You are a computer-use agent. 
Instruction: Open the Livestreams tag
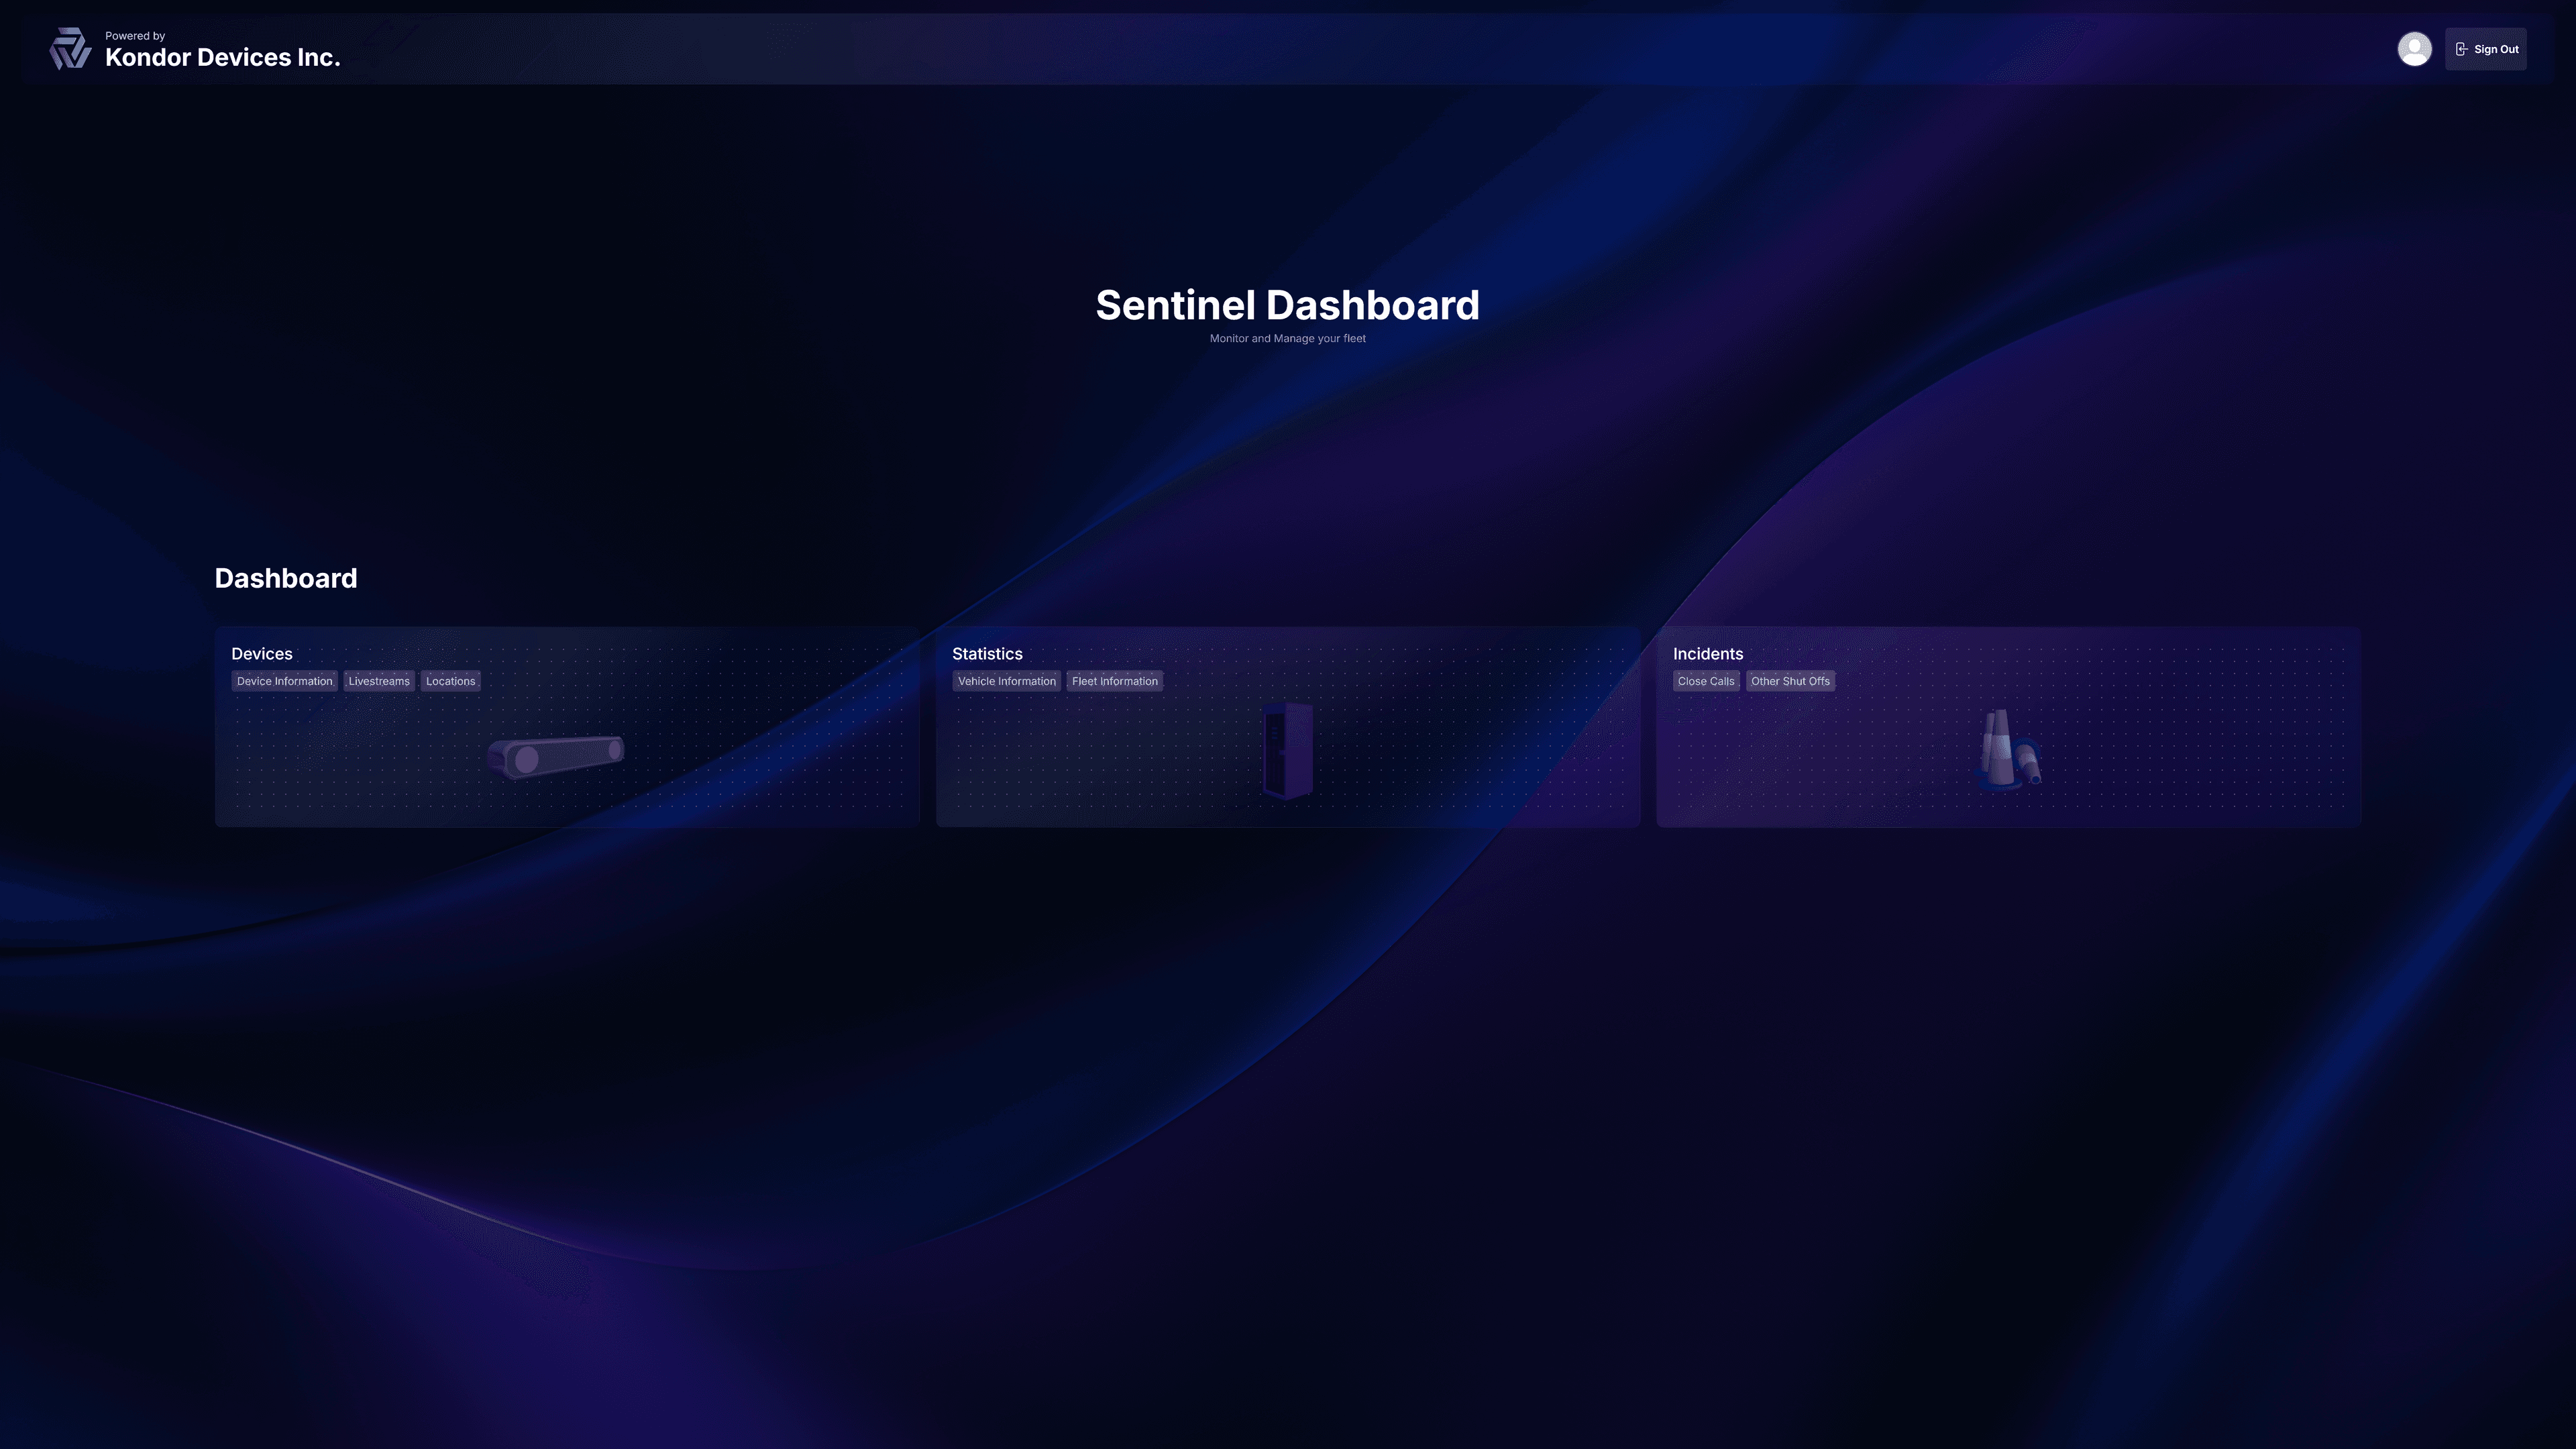tap(379, 681)
